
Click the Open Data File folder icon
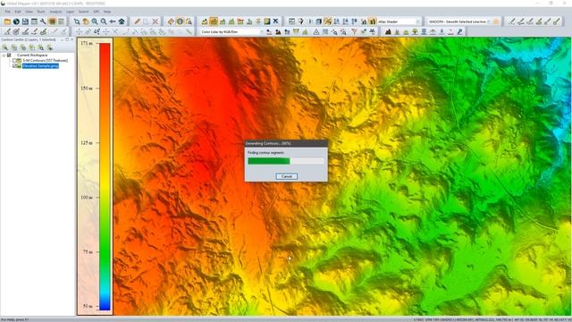tap(7, 21)
